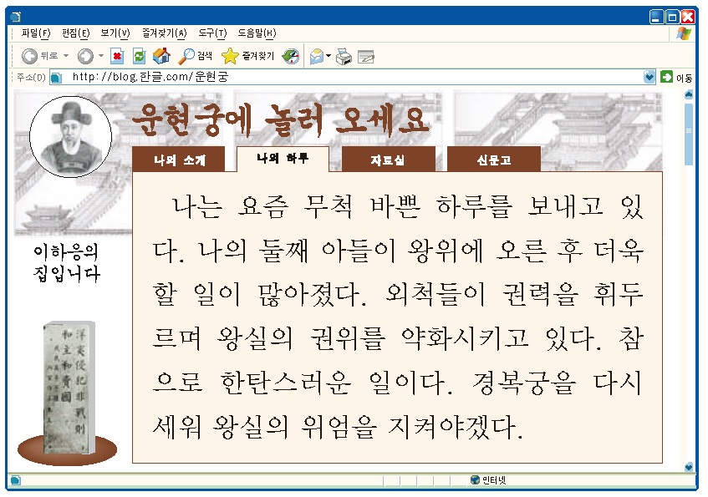Go to Home page icon
This screenshot has height=497, width=708.
click(x=161, y=56)
